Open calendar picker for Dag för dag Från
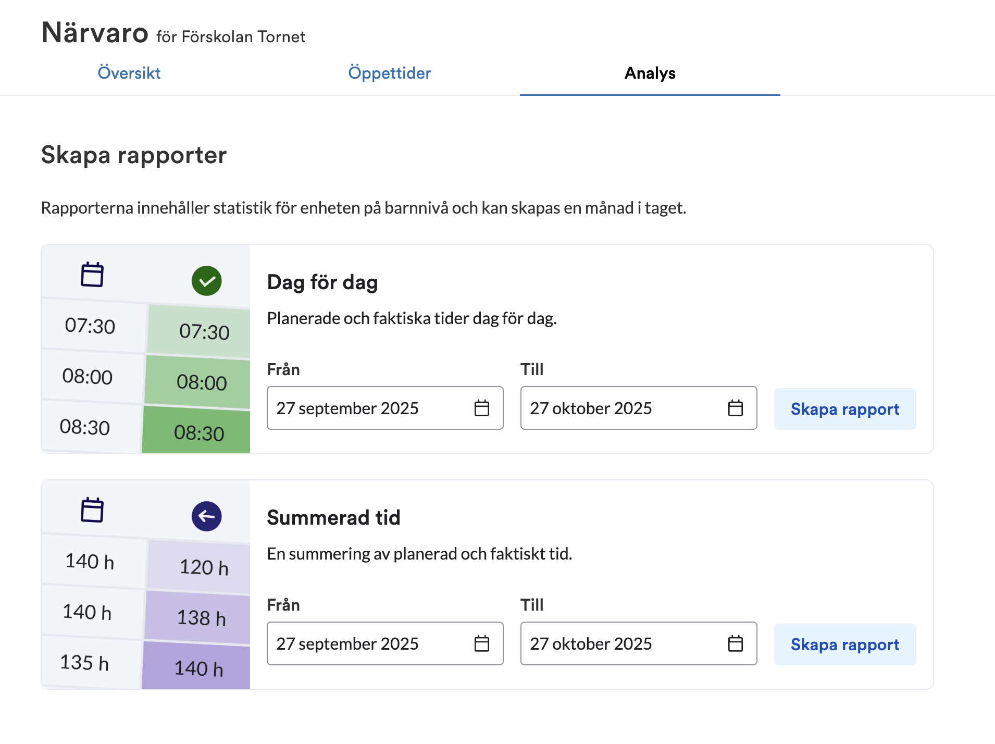The height and width of the screenshot is (744, 995). tap(482, 408)
